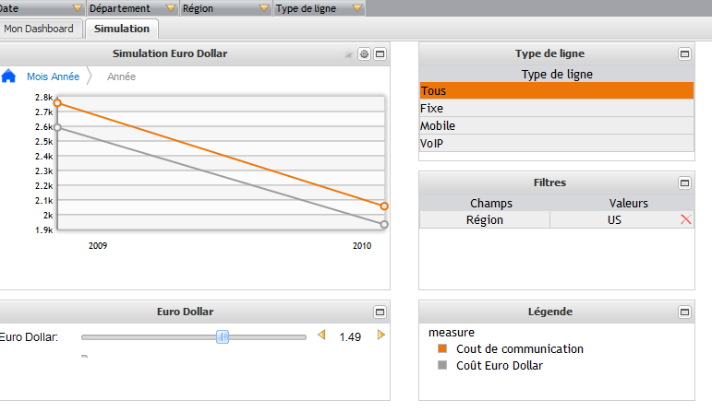Collapse the Filtres panel
This screenshot has width=712, height=412.
tap(684, 183)
